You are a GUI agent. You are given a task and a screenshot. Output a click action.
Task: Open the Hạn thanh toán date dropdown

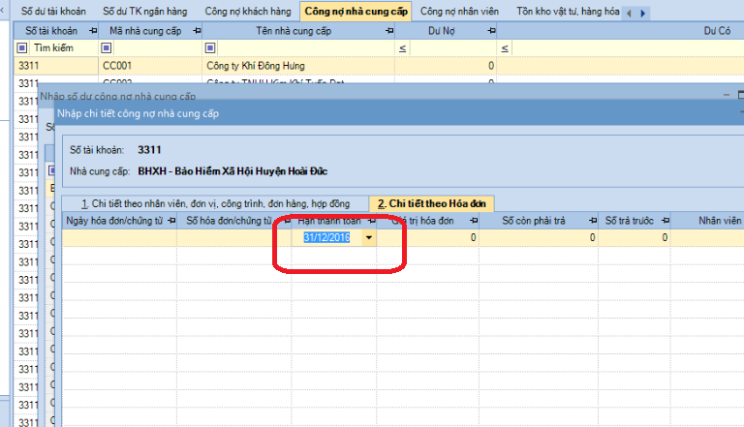[x=368, y=237]
